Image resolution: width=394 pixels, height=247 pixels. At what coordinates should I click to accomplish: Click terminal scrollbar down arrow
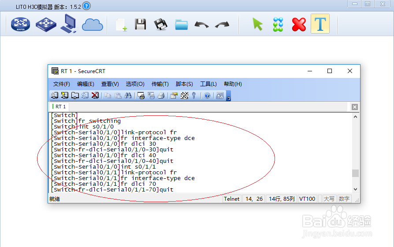(x=355, y=189)
